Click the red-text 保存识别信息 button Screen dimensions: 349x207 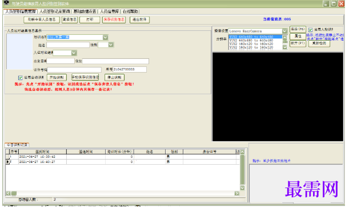(x=114, y=19)
